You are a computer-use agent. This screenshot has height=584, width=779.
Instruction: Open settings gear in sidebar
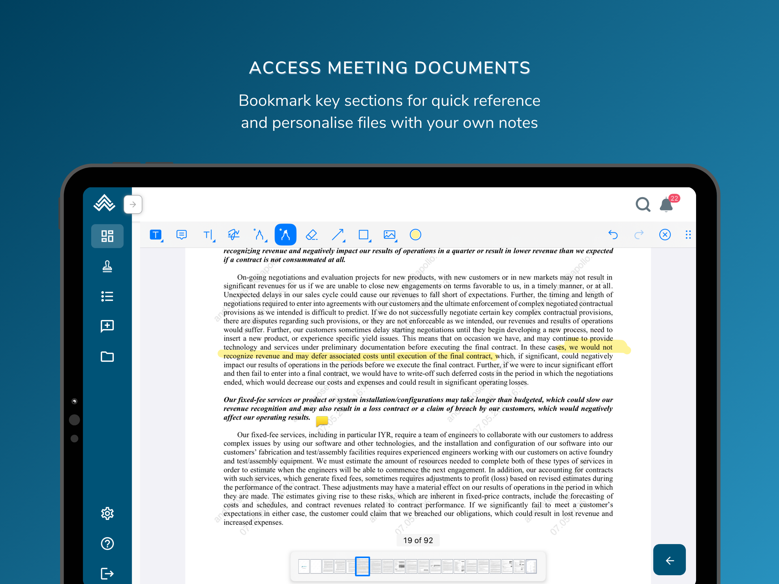tap(107, 513)
